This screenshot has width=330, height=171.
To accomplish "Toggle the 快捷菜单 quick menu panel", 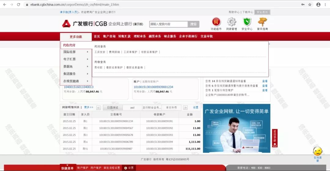I will click(x=67, y=168).
